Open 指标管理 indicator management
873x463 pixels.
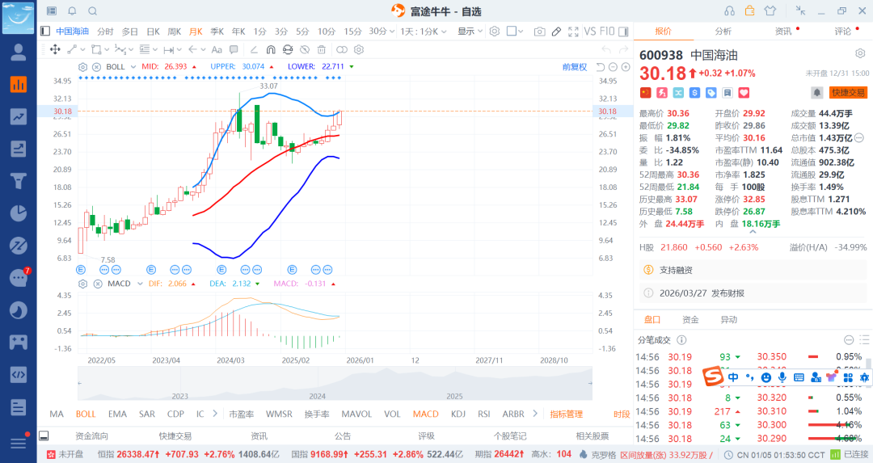[x=566, y=414]
